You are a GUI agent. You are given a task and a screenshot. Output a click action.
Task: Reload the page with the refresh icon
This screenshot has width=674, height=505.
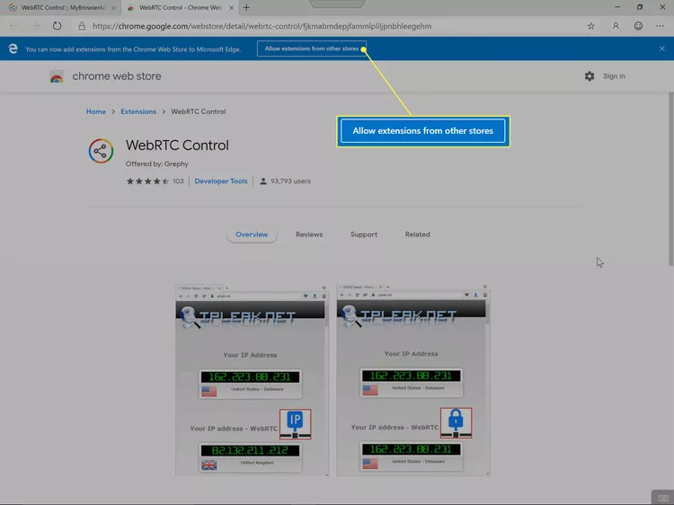click(x=58, y=26)
